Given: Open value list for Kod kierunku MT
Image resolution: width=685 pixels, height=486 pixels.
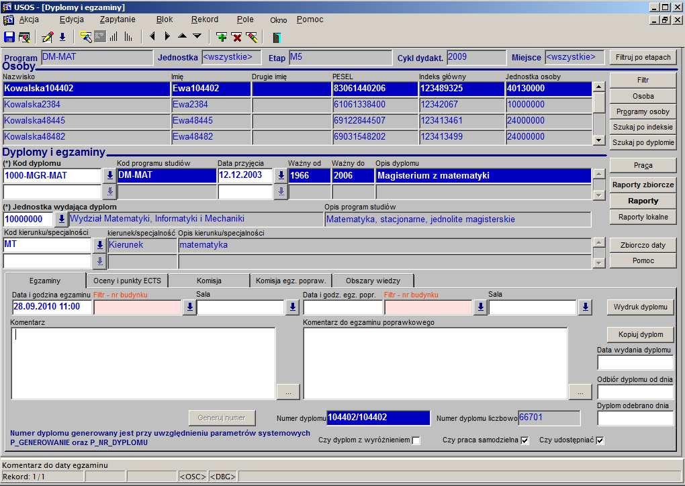Looking at the screenshot, I should [x=99, y=246].
